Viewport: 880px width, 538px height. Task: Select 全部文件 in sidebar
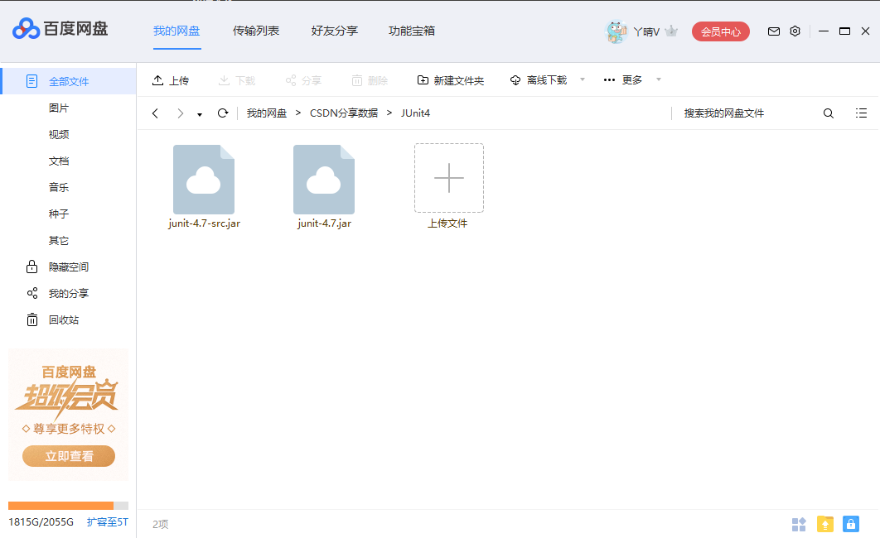(x=69, y=81)
